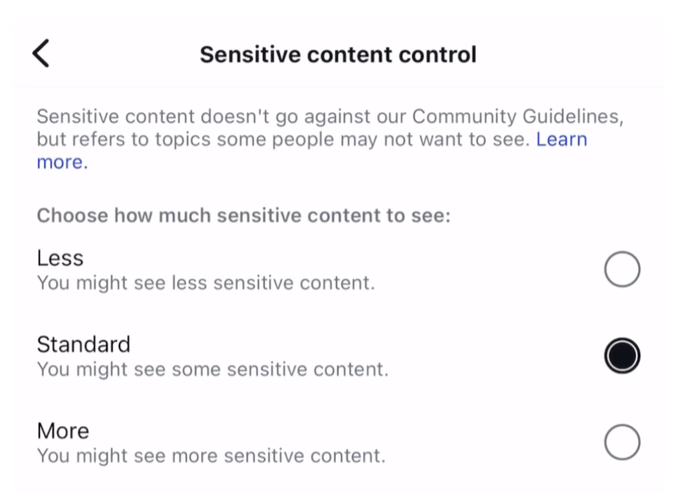Click "You might see more sensitive content" text
The height and width of the screenshot is (493, 696).
[211, 456]
